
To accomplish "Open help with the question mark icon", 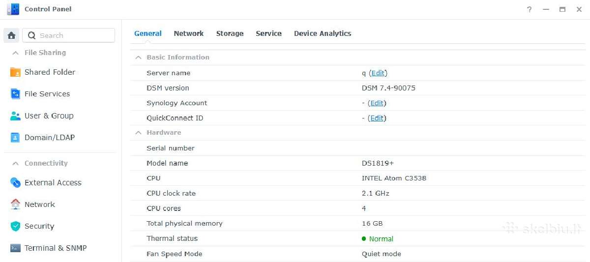I will (x=529, y=9).
